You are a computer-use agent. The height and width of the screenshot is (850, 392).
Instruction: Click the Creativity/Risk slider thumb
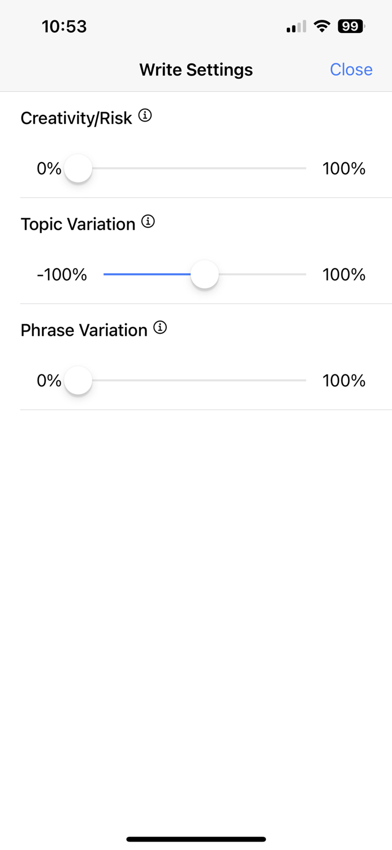click(78, 168)
